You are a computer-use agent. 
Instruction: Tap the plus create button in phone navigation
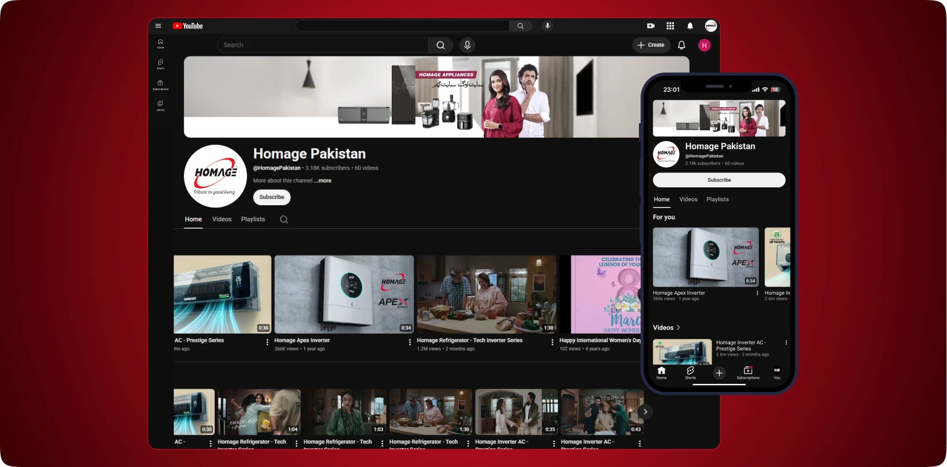coord(719,373)
